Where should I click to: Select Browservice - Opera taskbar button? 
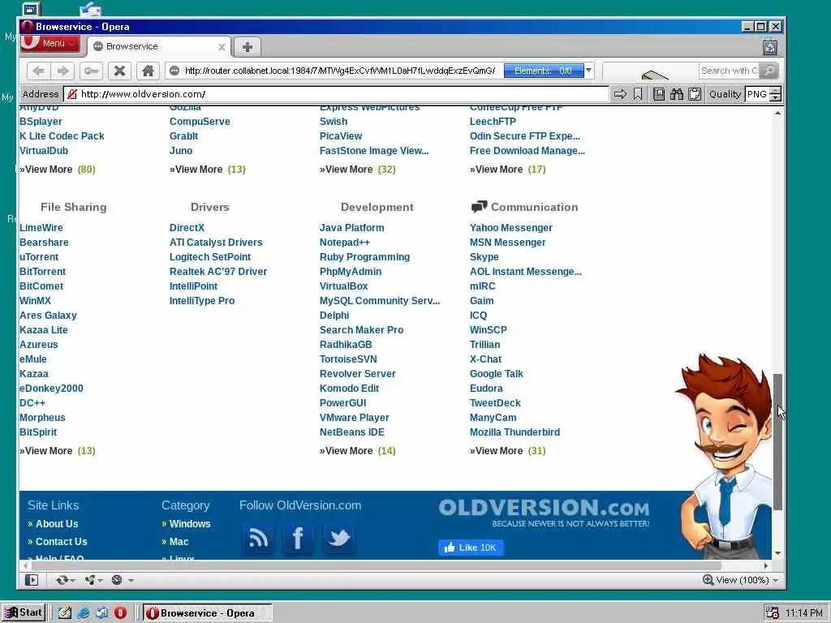(207, 613)
